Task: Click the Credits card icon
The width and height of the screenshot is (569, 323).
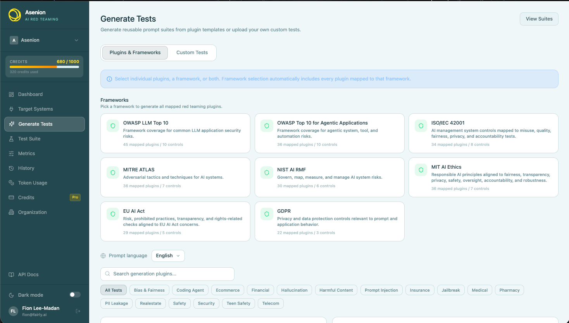Action: 11,198
